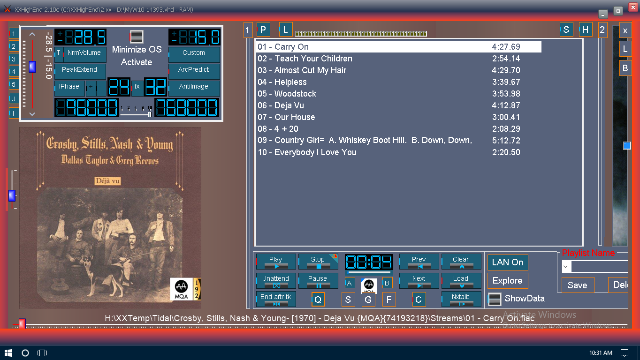Click the Q button
The image size is (640, 360).
pos(318,300)
